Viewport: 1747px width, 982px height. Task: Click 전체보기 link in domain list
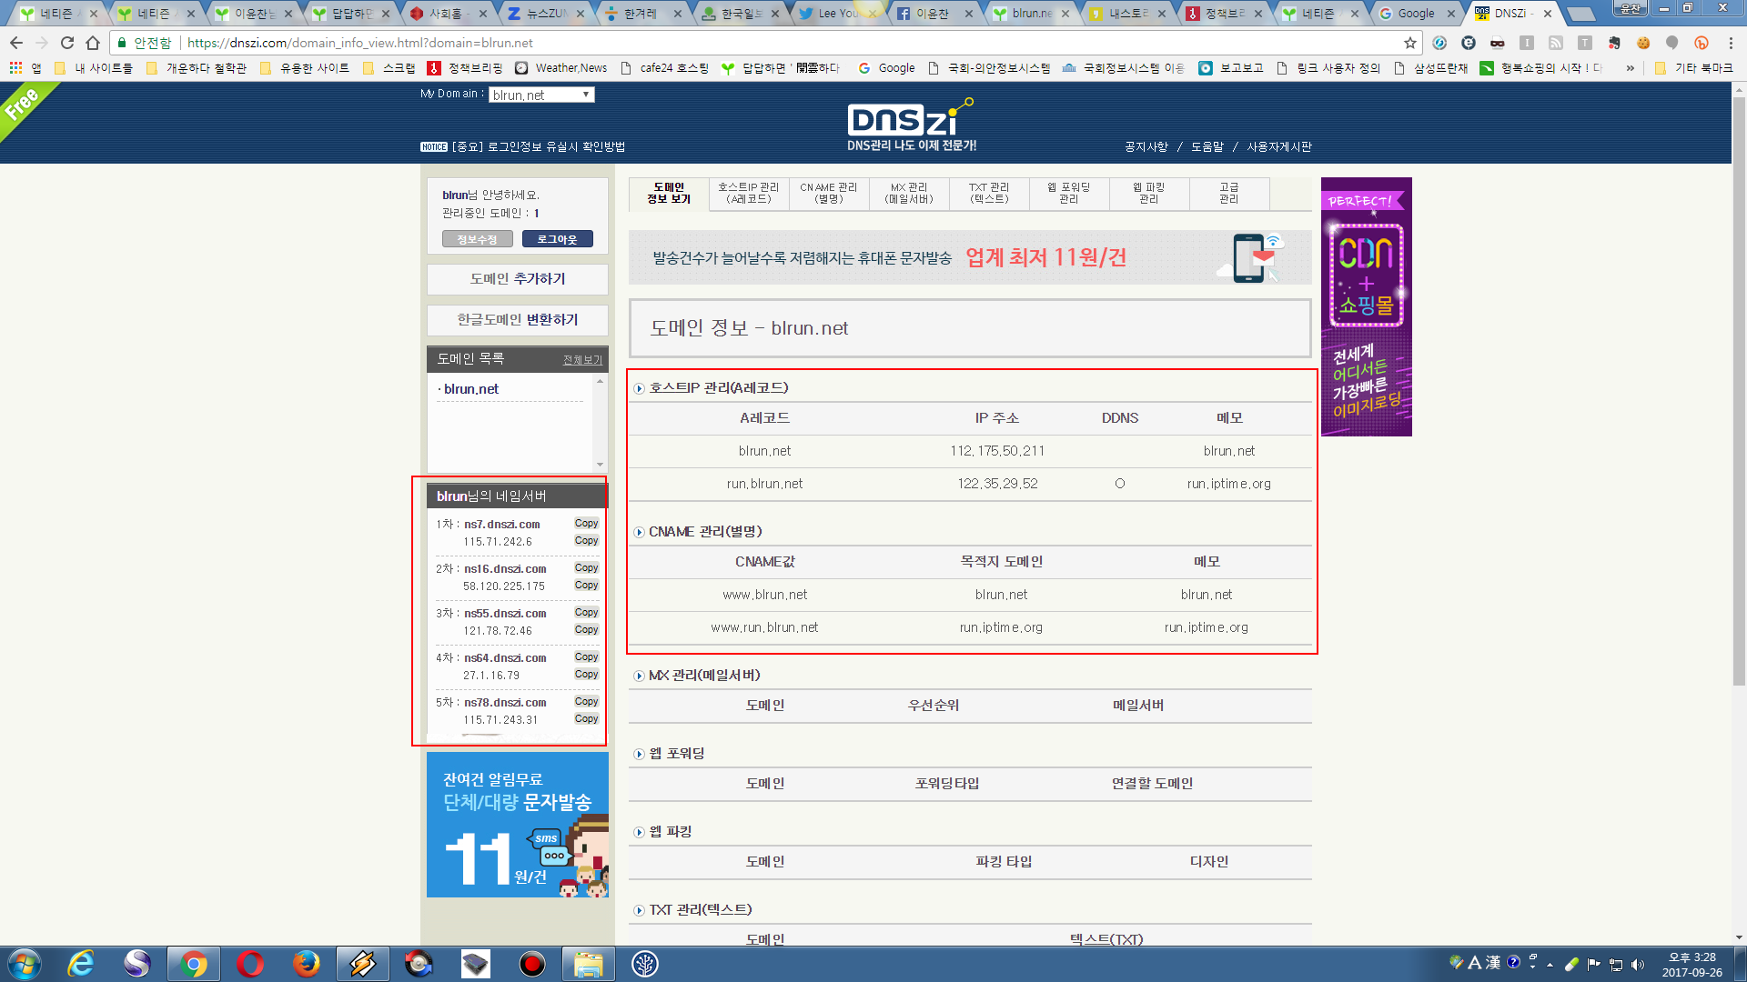coord(582,360)
